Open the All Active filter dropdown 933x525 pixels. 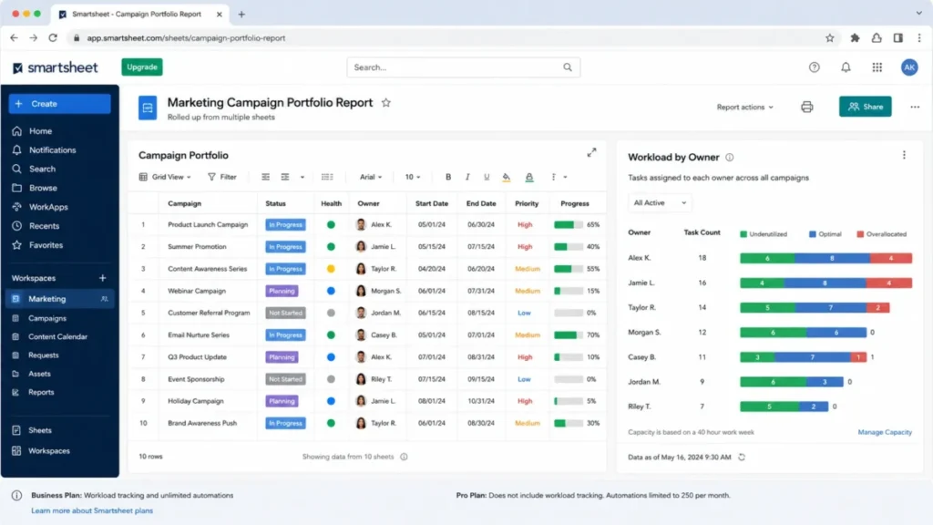660,203
